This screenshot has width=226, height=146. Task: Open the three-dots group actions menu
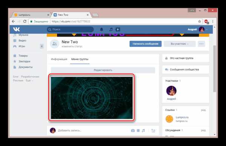tap(202, 44)
